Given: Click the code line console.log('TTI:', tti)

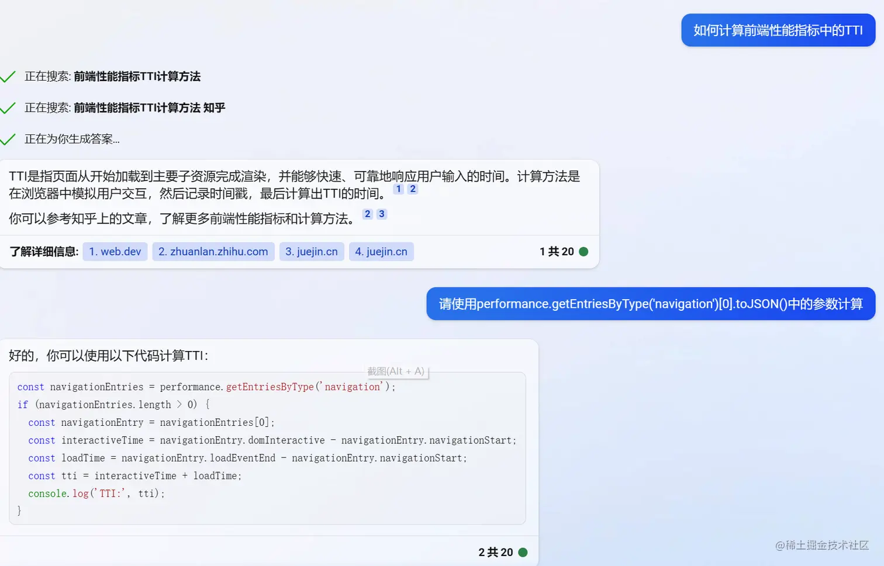Looking at the screenshot, I should (x=96, y=494).
